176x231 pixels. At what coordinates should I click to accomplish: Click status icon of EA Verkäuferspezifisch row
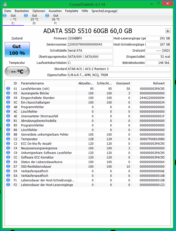point(8,176)
